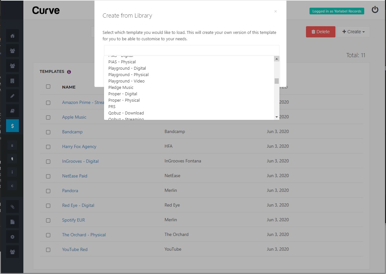Tick the select-all checkbox beside NAME
386x274 pixels.
click(x=48, y=86)
